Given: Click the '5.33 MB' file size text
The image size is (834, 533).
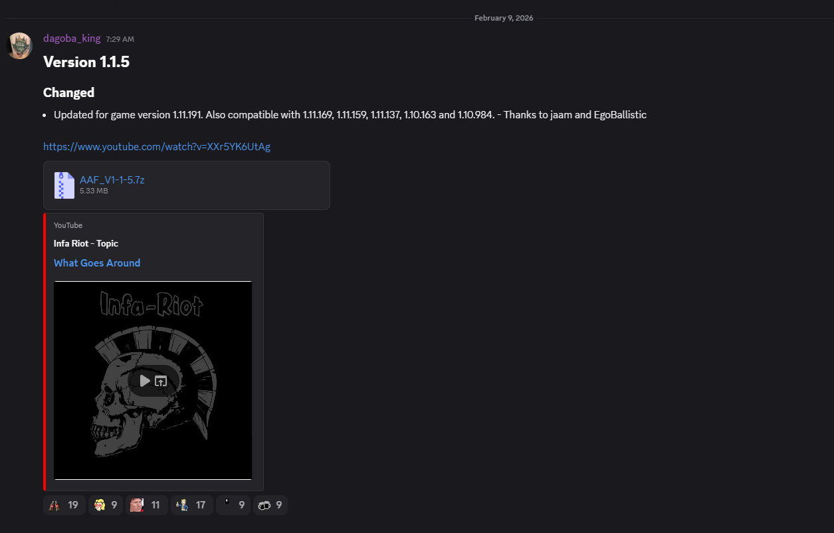Looking at the screenshot, I should [x=94, y=191].
